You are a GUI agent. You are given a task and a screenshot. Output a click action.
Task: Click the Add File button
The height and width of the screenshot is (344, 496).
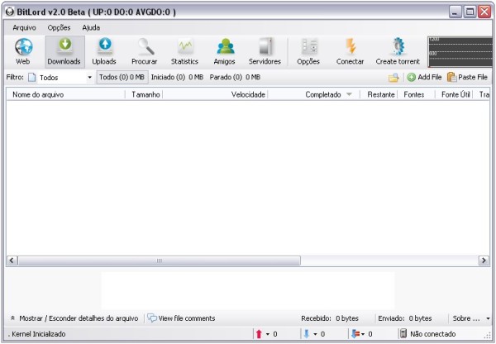pos(424,77)
